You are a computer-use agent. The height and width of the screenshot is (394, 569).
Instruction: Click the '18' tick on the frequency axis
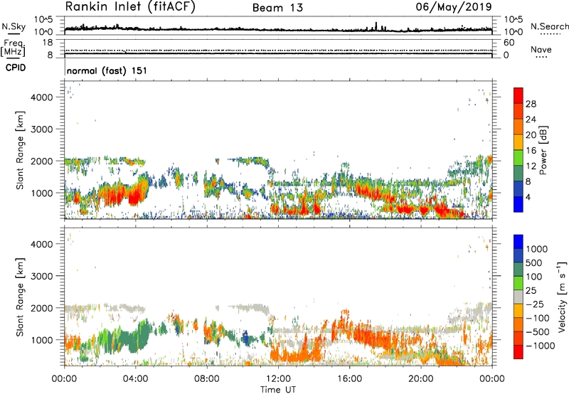point(48,43)
